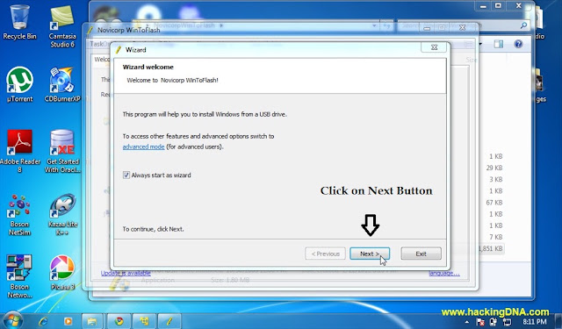
Task: Click the Exit button in the Wizard
Action: tap(421, 254)
